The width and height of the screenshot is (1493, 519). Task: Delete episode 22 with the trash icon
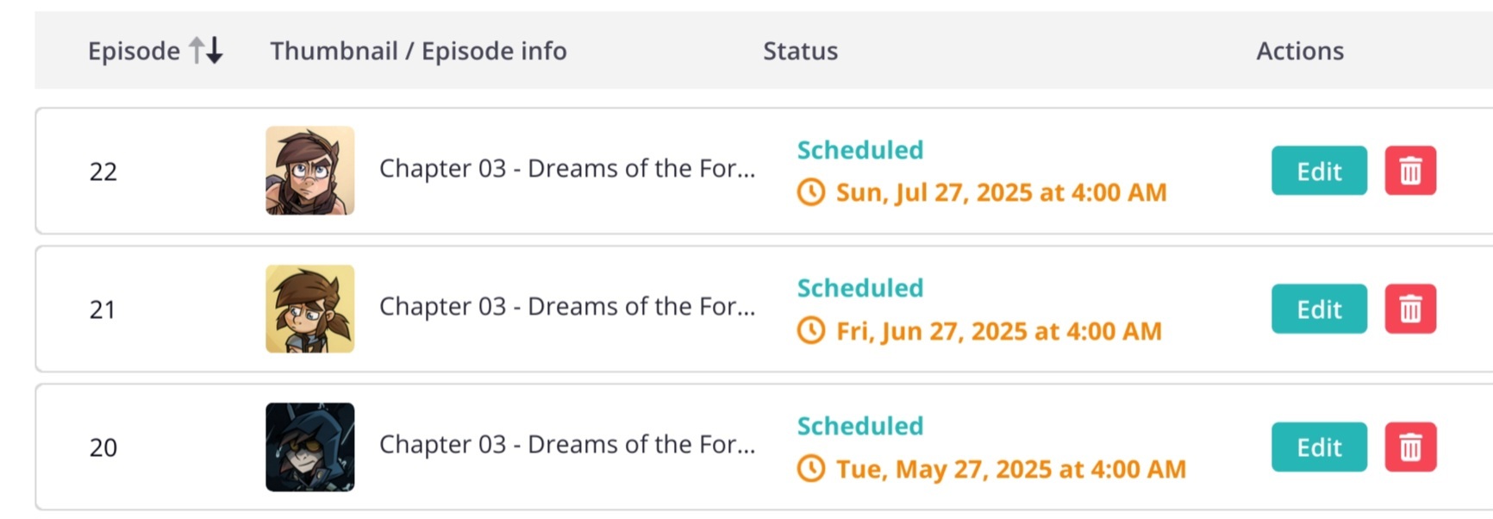1410,171
